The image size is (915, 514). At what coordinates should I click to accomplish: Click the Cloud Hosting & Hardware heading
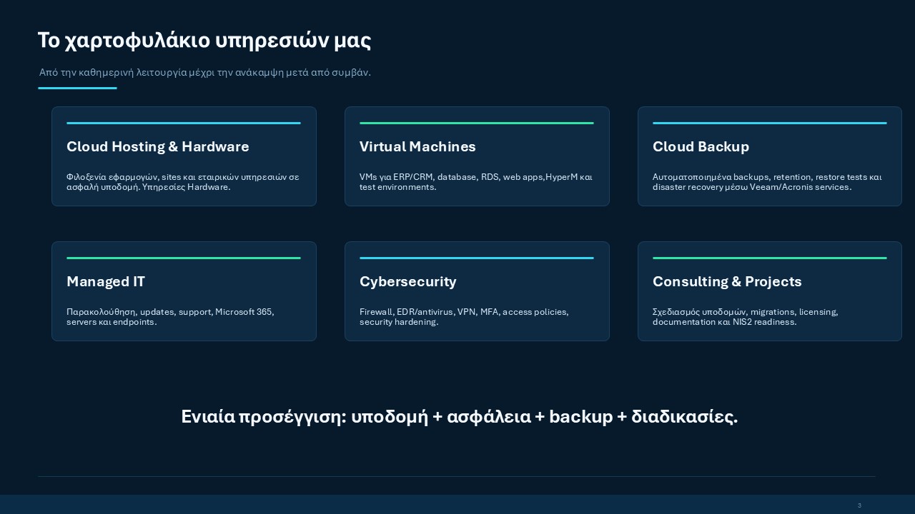pyautogui.click(x=158, y=146)
